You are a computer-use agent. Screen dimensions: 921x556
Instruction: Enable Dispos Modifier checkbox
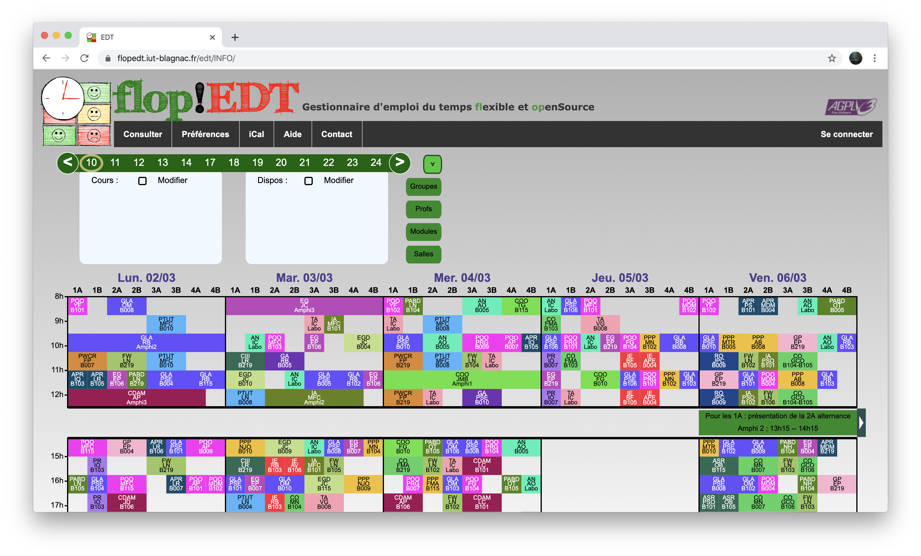point(308,181)
